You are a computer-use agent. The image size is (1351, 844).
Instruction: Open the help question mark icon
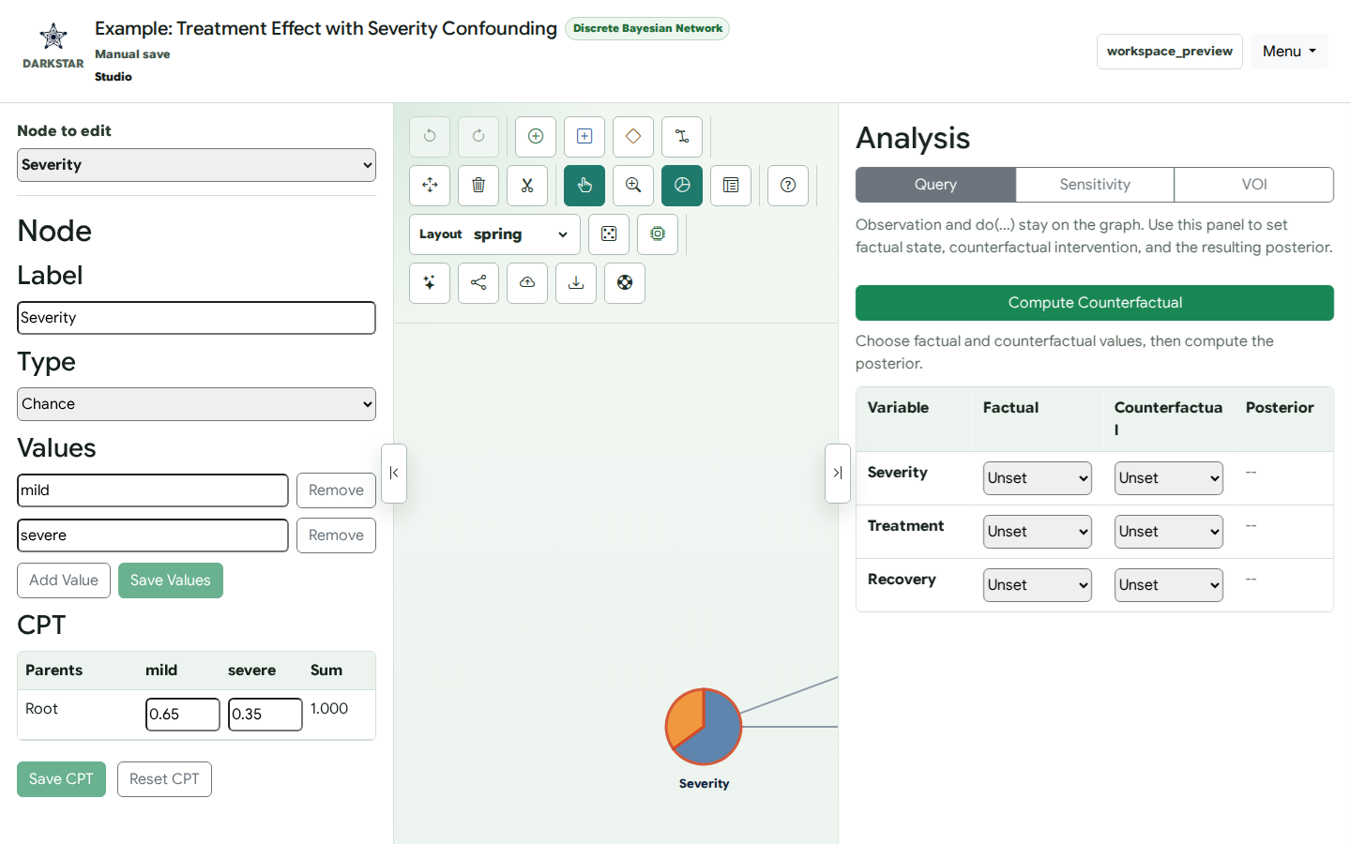(x=788, y=186)
